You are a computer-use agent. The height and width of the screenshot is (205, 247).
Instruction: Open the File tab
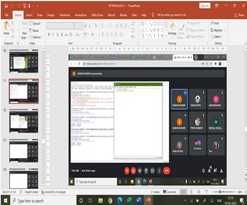(7, 15)
